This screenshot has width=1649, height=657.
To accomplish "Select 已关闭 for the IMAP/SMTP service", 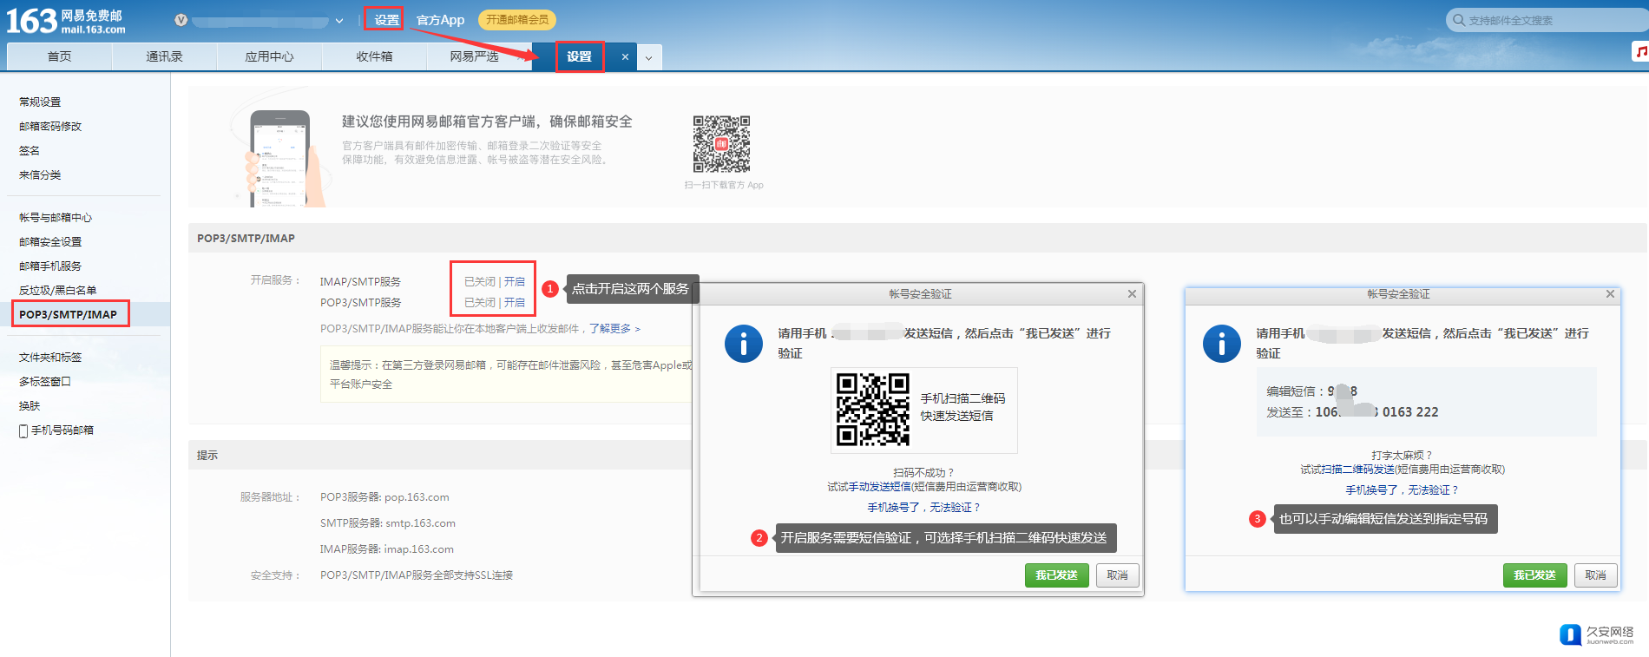I will 479,282.
